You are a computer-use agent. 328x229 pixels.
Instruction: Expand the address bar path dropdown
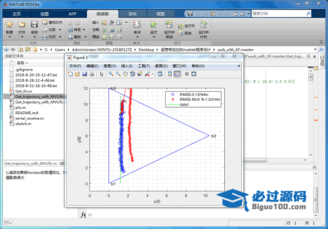click(315, 49)
